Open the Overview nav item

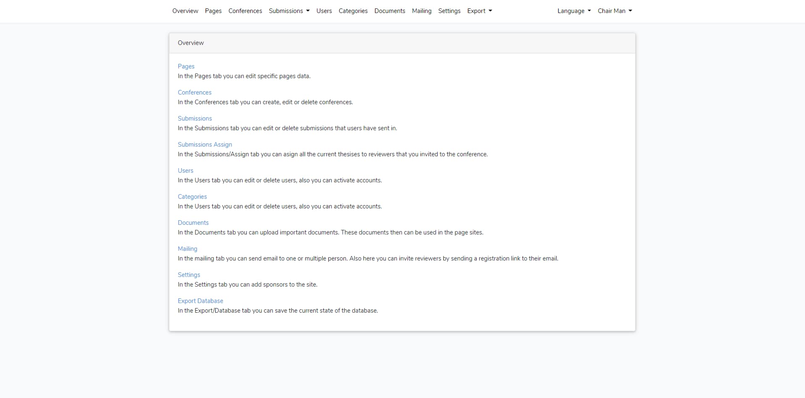(185, 11)
